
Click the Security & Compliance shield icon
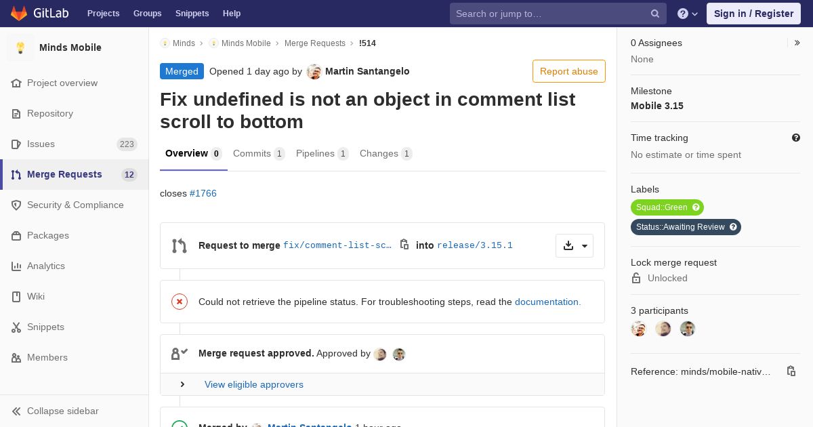pyautogui.click(x=16, y=205)
